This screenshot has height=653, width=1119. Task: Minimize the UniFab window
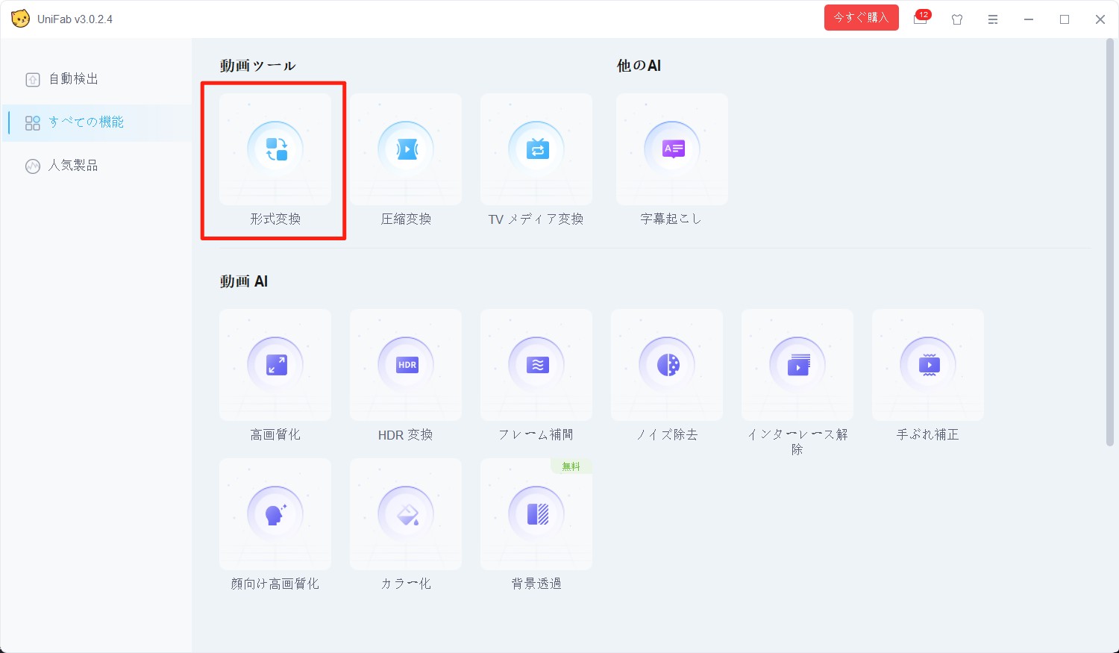[x=1029, y=19]
